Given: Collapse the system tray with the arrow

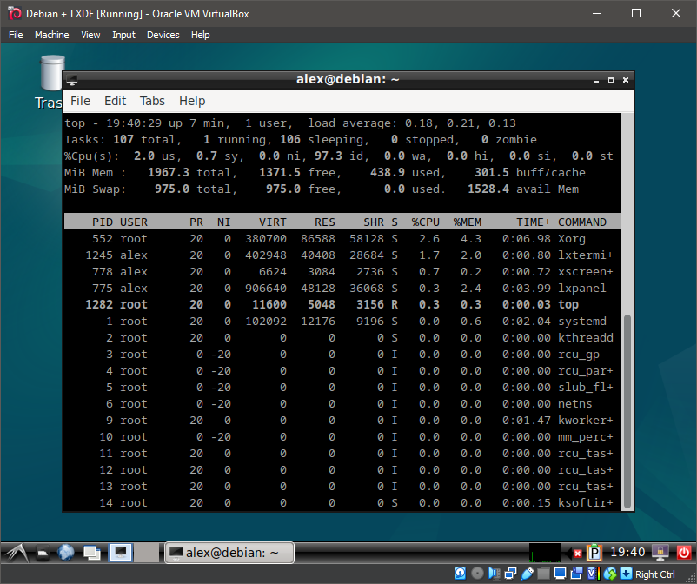Looking at the screenshot, I should click(569, 552).
